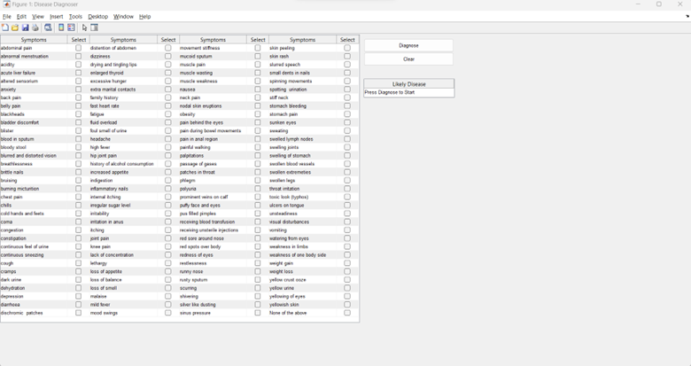Enable the cough symptom checkbox
Screen dimensions: 691x366
(79, 263)
